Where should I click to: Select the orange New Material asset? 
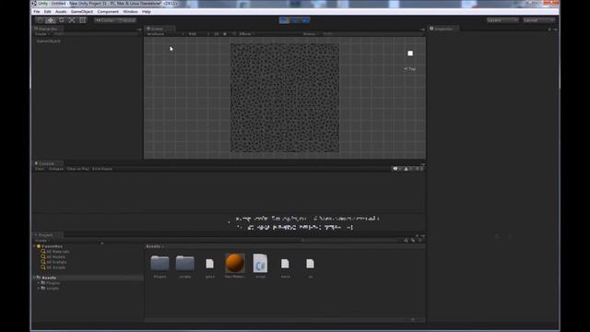click(235, 263)
